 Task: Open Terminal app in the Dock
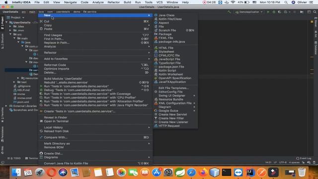(227, 173)
